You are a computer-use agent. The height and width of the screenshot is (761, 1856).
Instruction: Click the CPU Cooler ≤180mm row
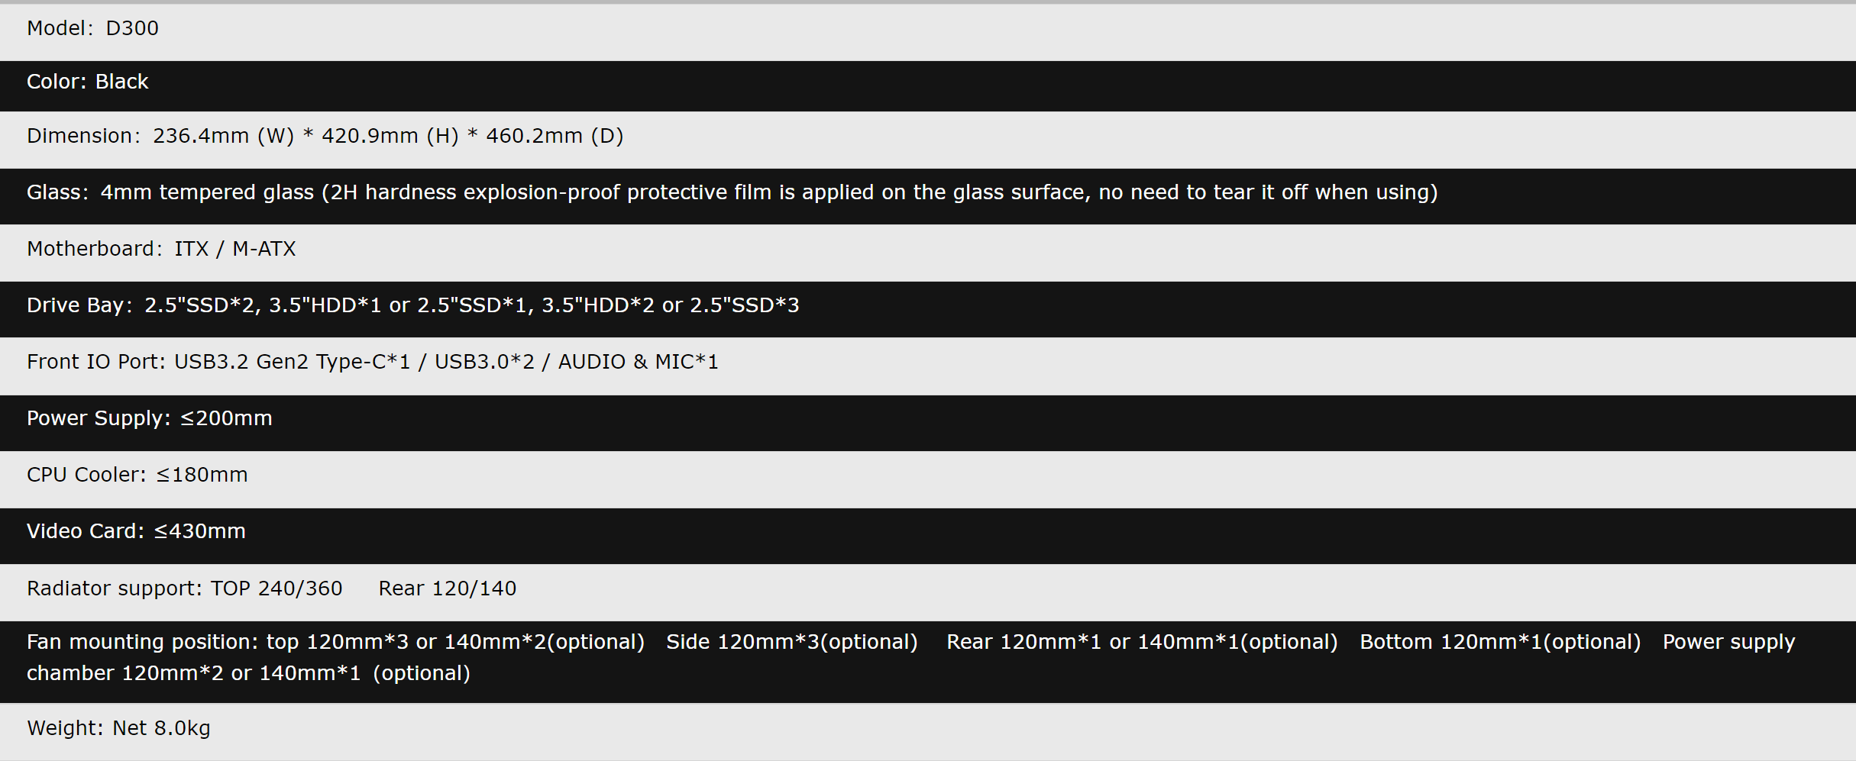tap(137, 476)
